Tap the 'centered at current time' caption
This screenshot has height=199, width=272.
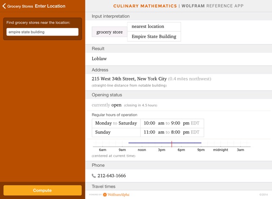[113, 156]
